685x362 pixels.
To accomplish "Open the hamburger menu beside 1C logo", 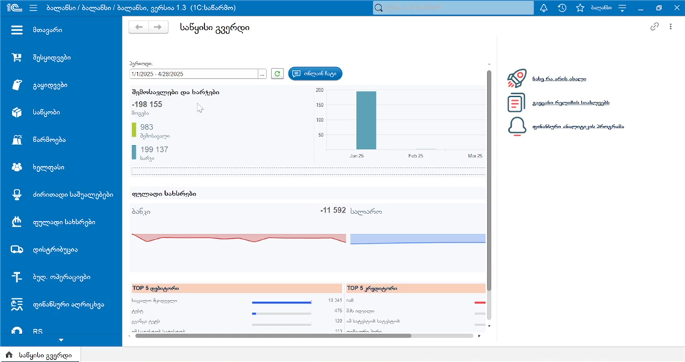I will coord(33,8).
